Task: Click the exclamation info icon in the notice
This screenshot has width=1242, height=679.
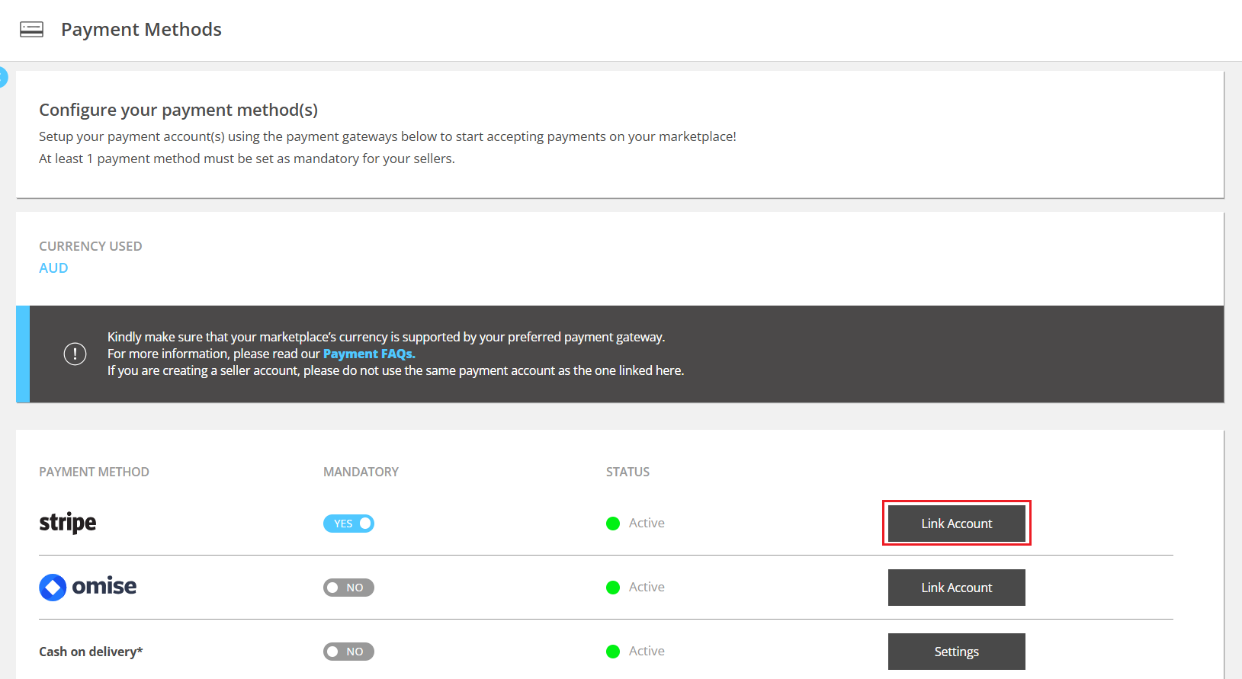Action: tap(75, 354)
